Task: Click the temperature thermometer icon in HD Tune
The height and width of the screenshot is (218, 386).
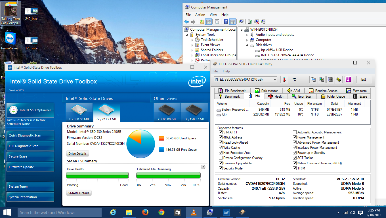Action: [284, 79]
